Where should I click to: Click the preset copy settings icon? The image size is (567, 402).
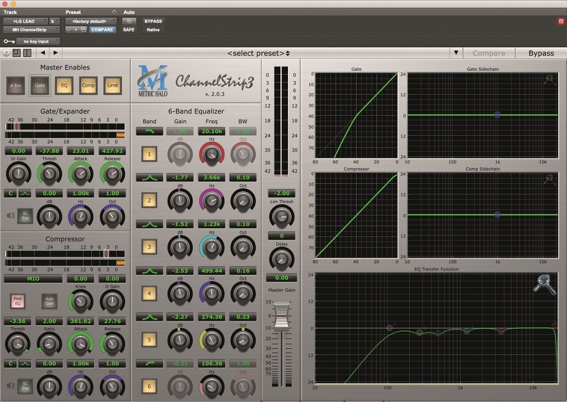pyautogui.click(x=84, y=30)
